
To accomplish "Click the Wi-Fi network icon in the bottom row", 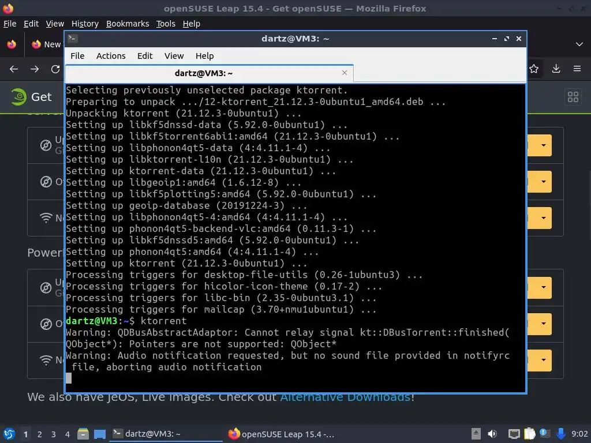I will (x=46, y=360).
